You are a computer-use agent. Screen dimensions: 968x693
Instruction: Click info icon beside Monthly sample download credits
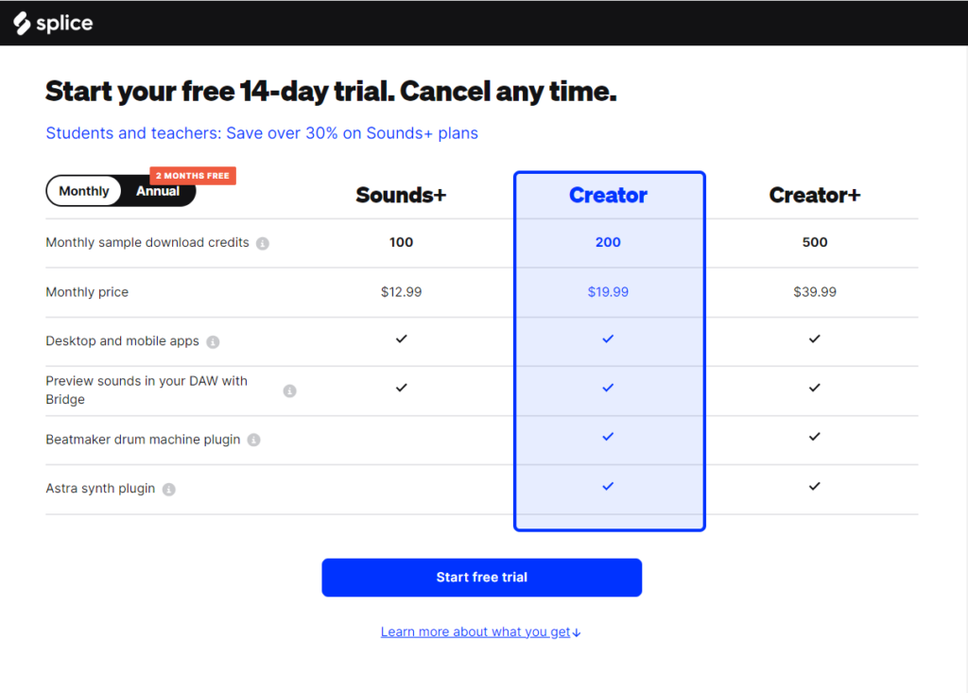tap(263, 244)
